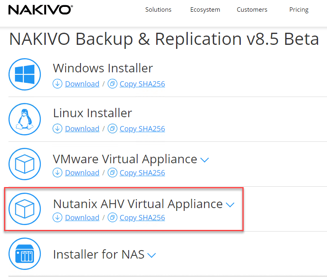The image size is (327, 280).
Task: Click the copy icon beside VMware SHA256 link
Action: 113,173
